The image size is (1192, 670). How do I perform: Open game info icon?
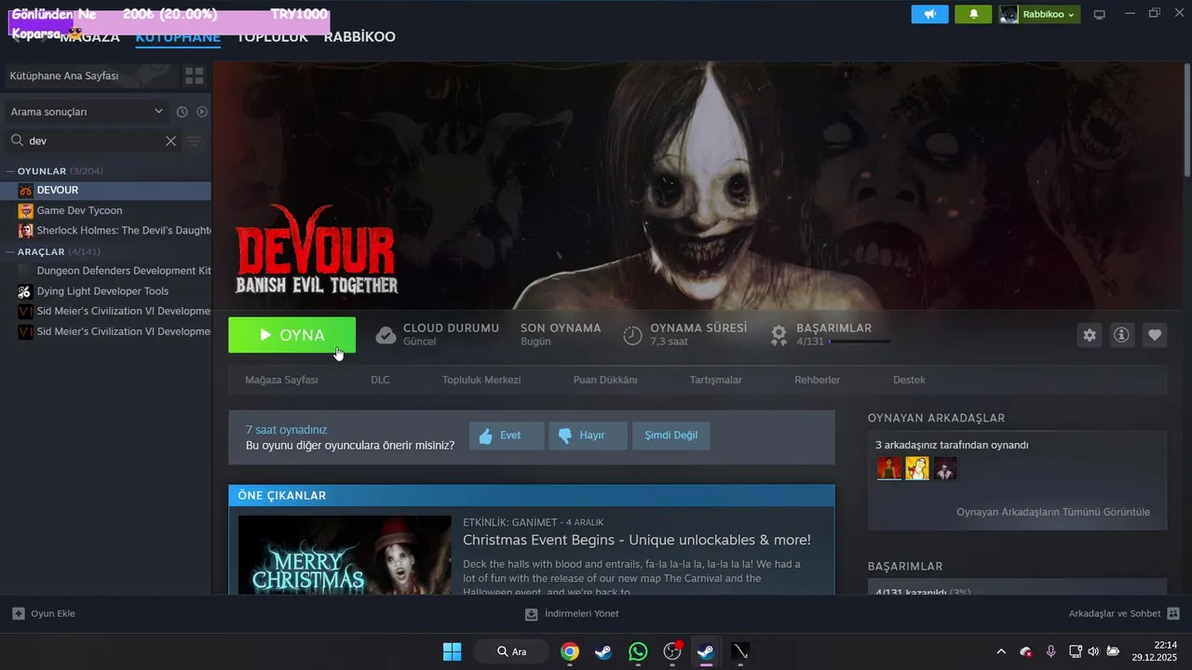point(1121,335)
